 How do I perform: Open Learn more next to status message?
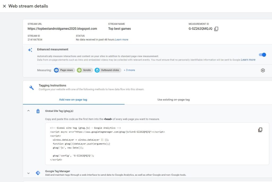[x=122, y=39]
